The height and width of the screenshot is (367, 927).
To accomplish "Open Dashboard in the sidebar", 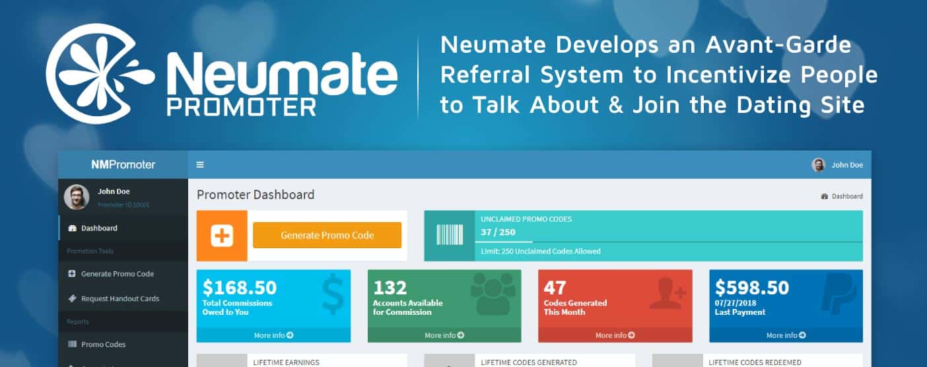I will [123, 228].
